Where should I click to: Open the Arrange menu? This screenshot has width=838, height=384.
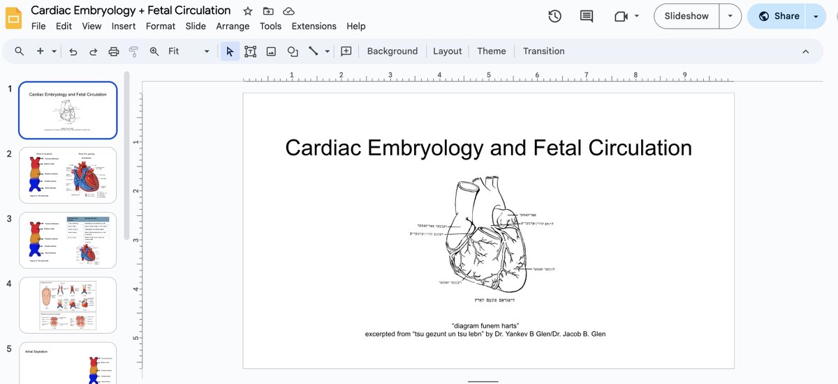point(233,26)
